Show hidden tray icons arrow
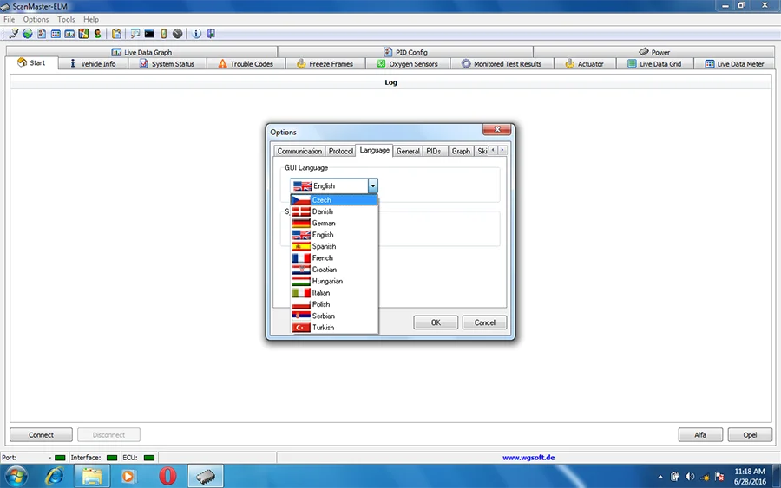Viewport: 781px width, 488px height. (660, 477)
